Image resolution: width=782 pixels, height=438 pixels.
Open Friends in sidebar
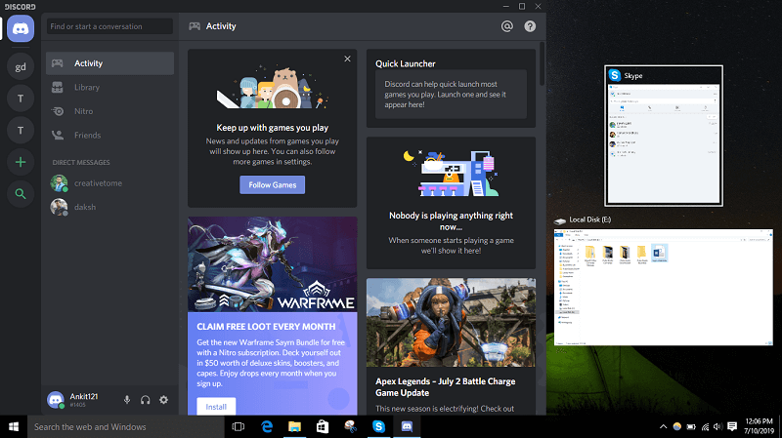pos(109,135)
